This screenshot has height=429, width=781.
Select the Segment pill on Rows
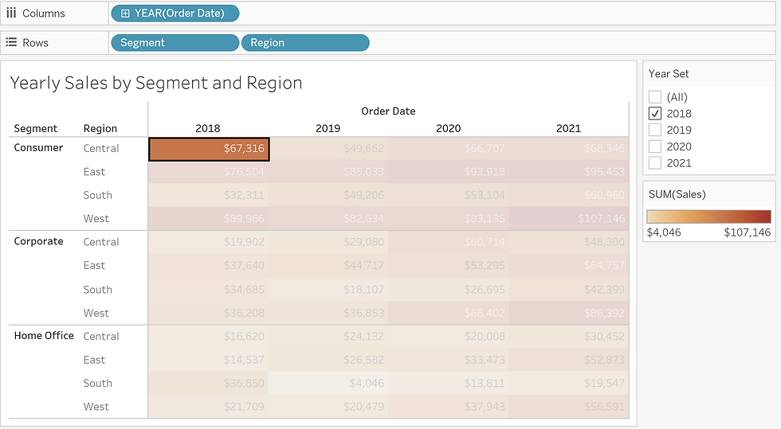(x=175, y=43)
